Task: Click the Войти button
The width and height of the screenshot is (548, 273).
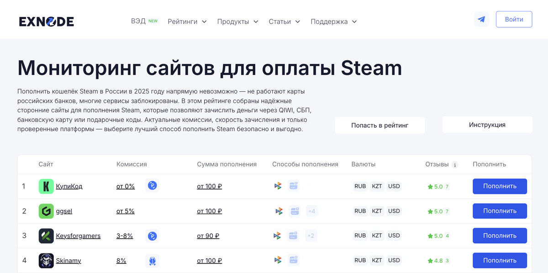Action: pyautogui.click(x=514, y=19)
